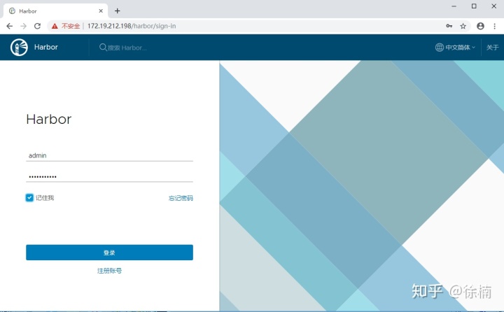Close the browser window
Screen dimensions: 504x312
coord(494,6)
